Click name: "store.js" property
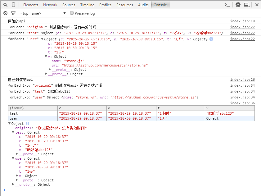261x196 pixels. point(68,61)
